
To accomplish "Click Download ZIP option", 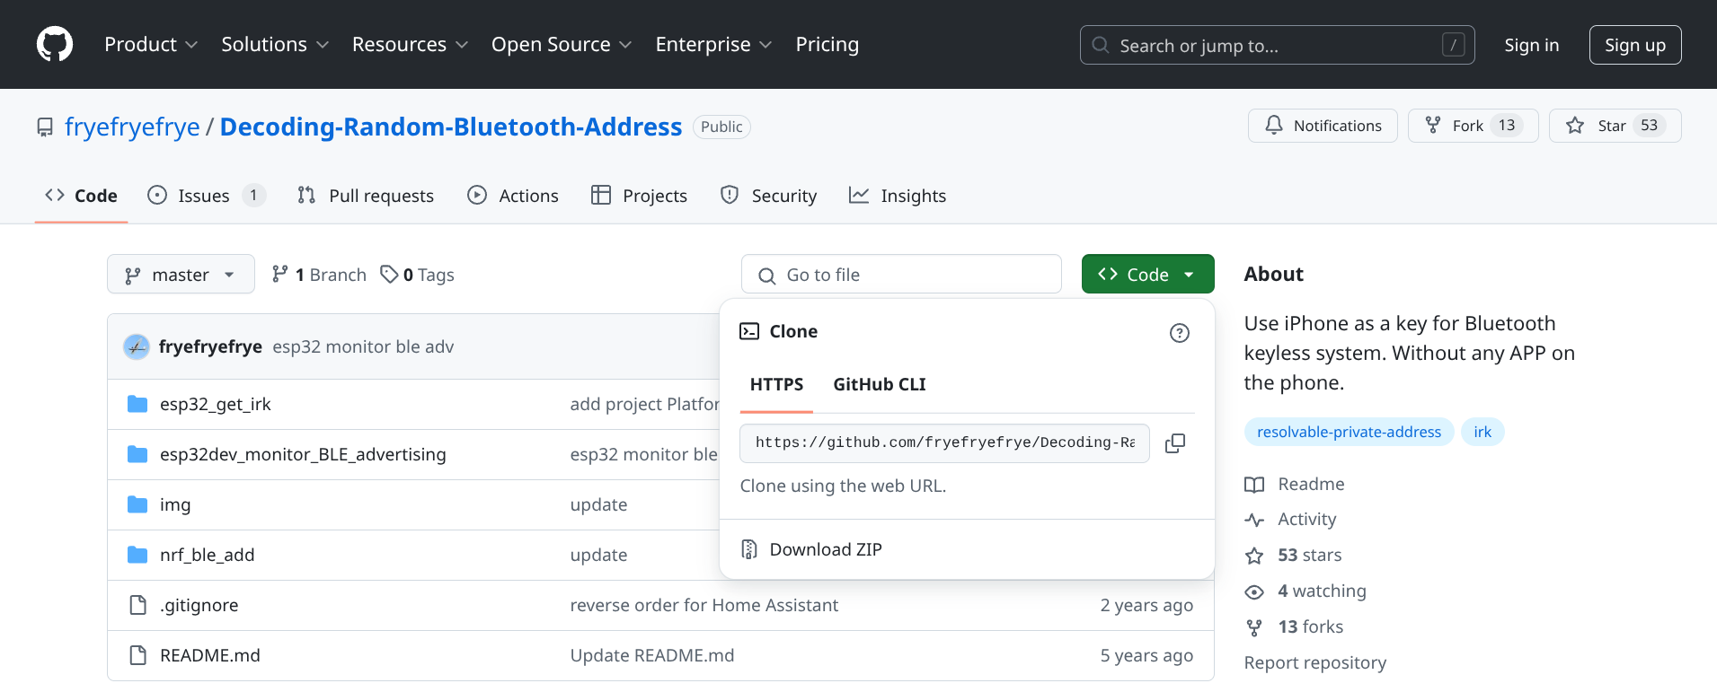I will coord(825,549).
